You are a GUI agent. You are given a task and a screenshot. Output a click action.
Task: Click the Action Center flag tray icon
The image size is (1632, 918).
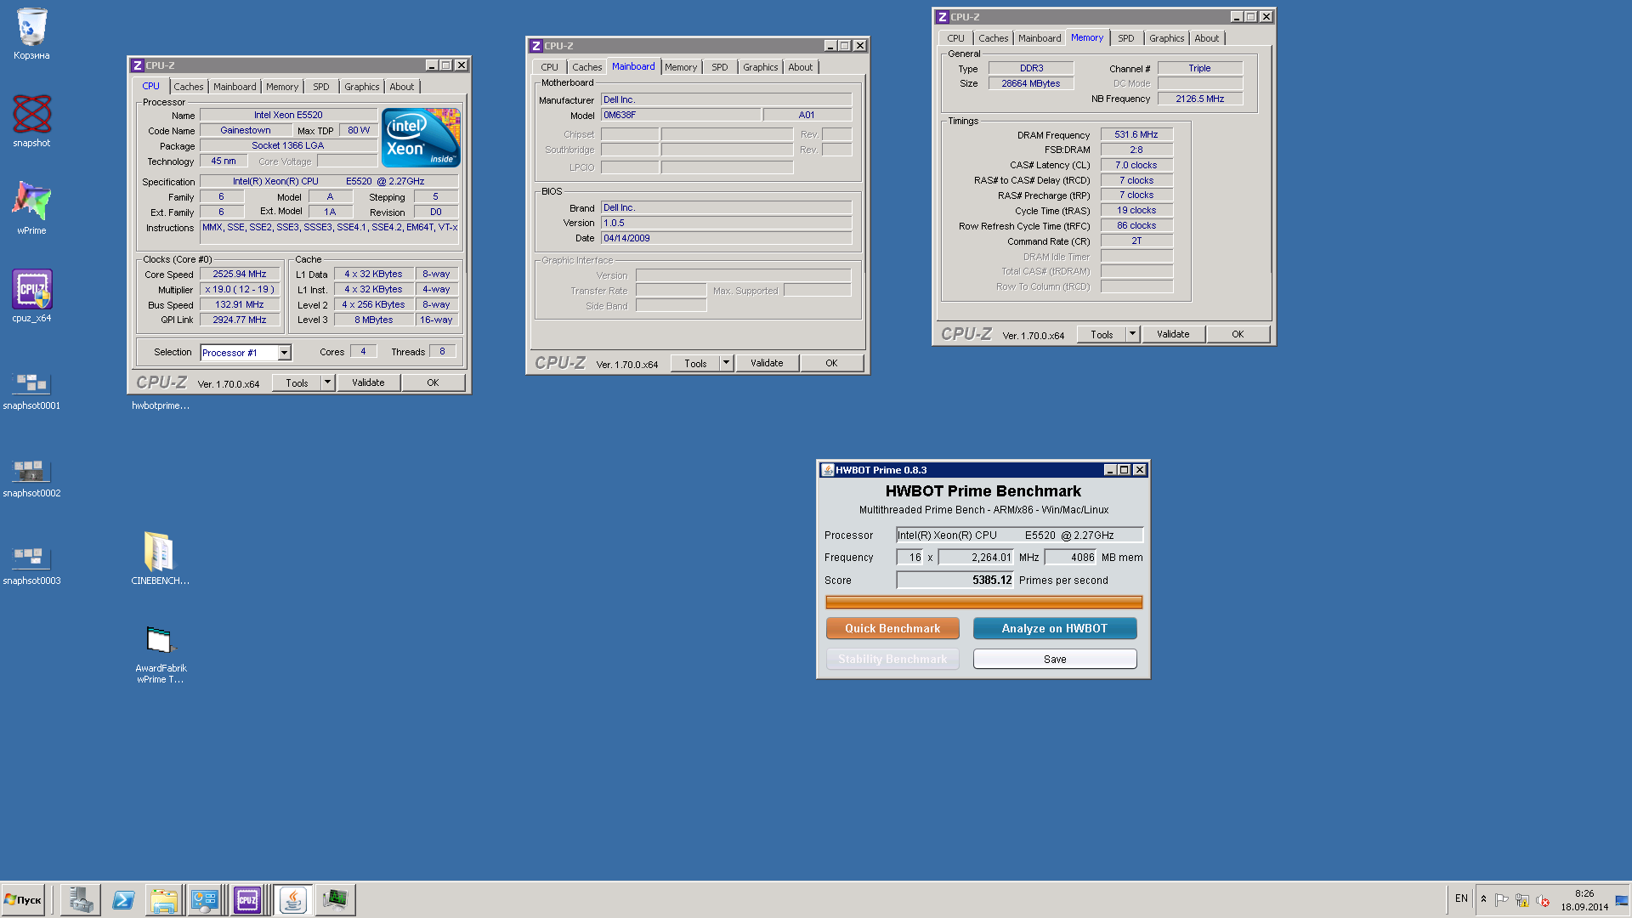point(1502,900)
